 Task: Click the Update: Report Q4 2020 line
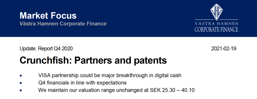click(46, 49)
